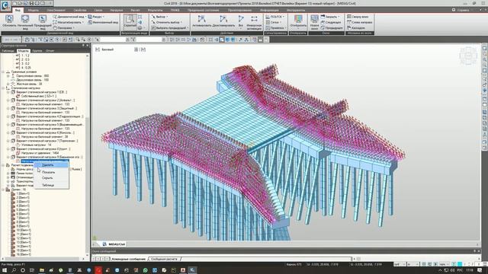The width and height of the screenshot is (488, 274).
Task: Click the Windows Start button
Action: pyautogui.click(x=5, y=270)
